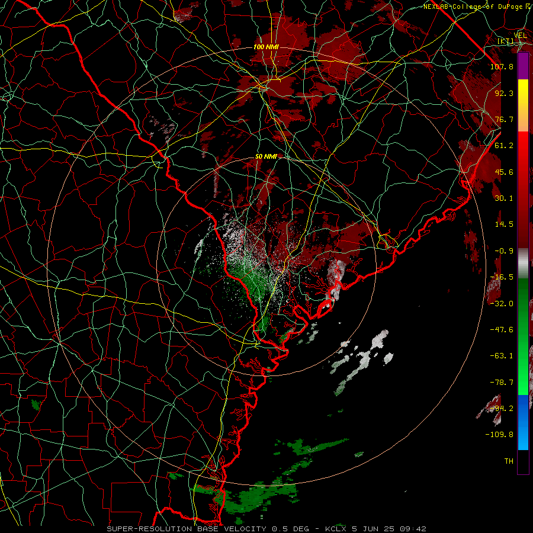Select the 92.3 value on velocity scale
The height and width of the screenshot is (533, 533).
tap(504, 93)
